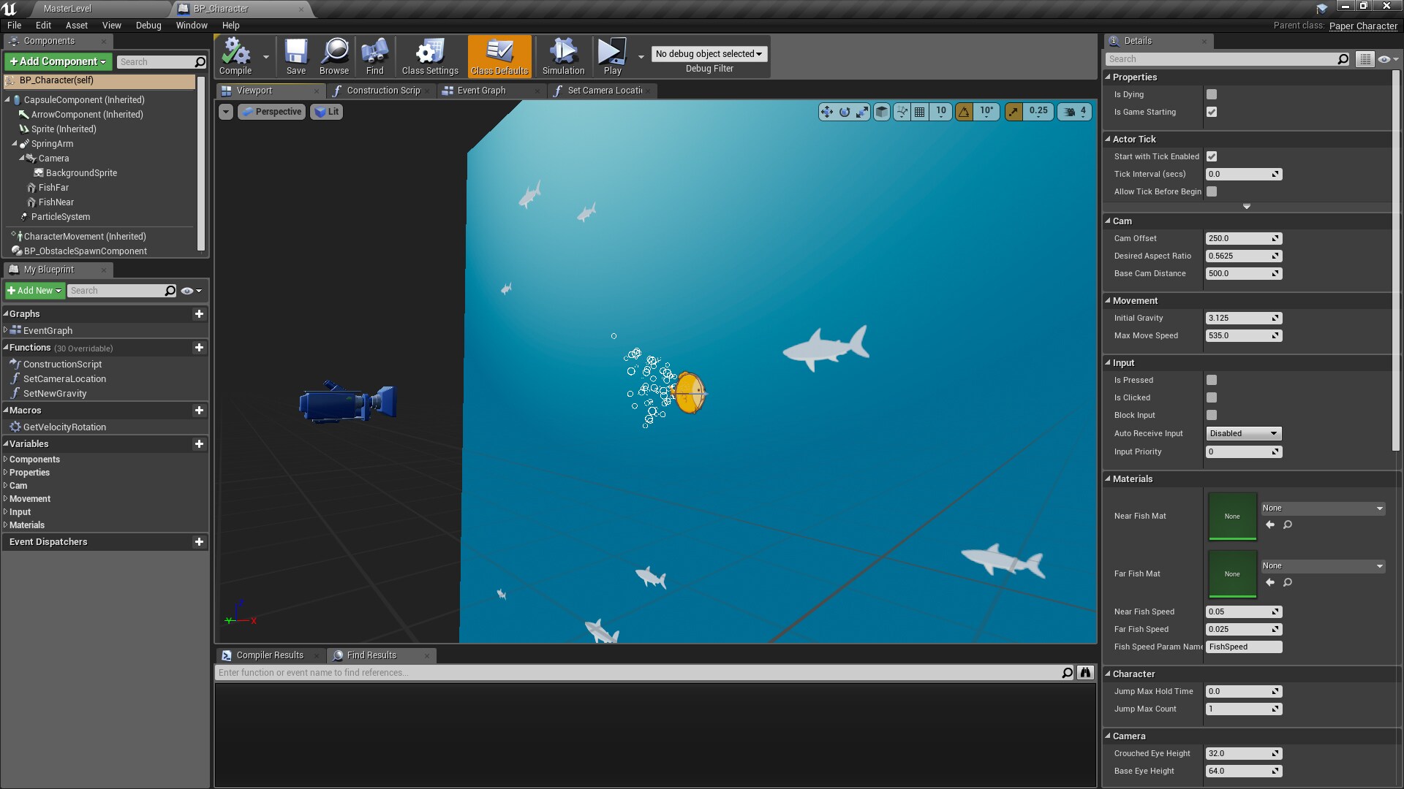Toggle Start with Tick Enabled

tap(1212, 156)
